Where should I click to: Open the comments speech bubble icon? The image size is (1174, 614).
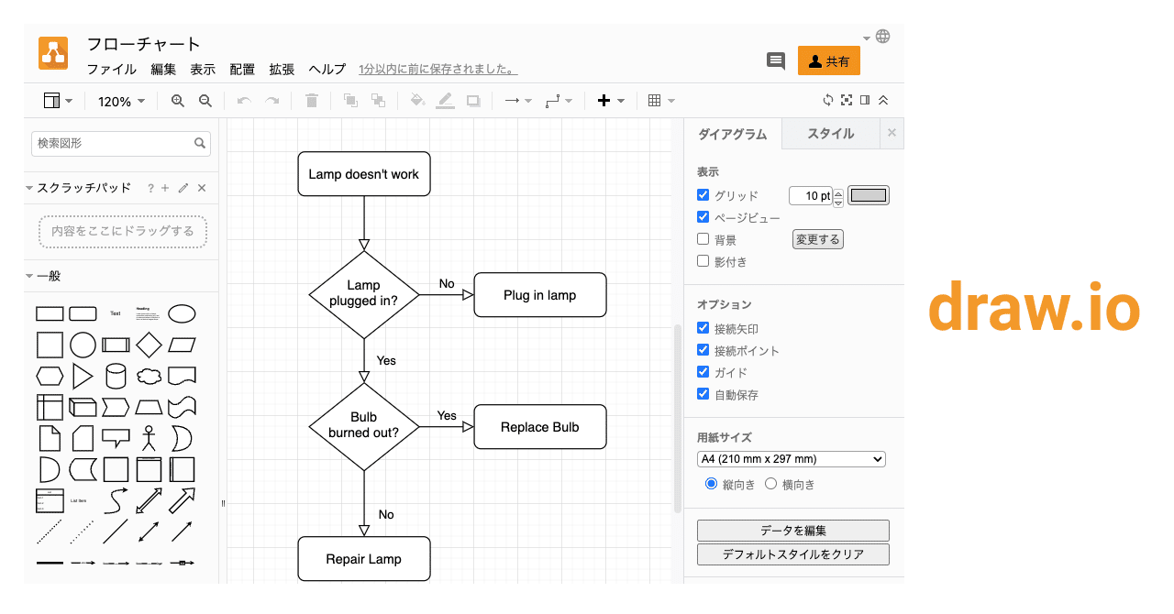(x=776, y=61)
